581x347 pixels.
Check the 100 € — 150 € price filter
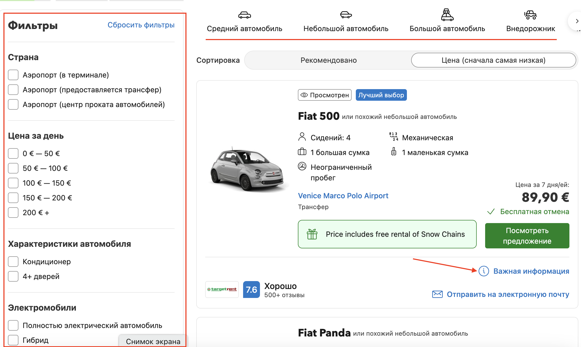point(13,183)
